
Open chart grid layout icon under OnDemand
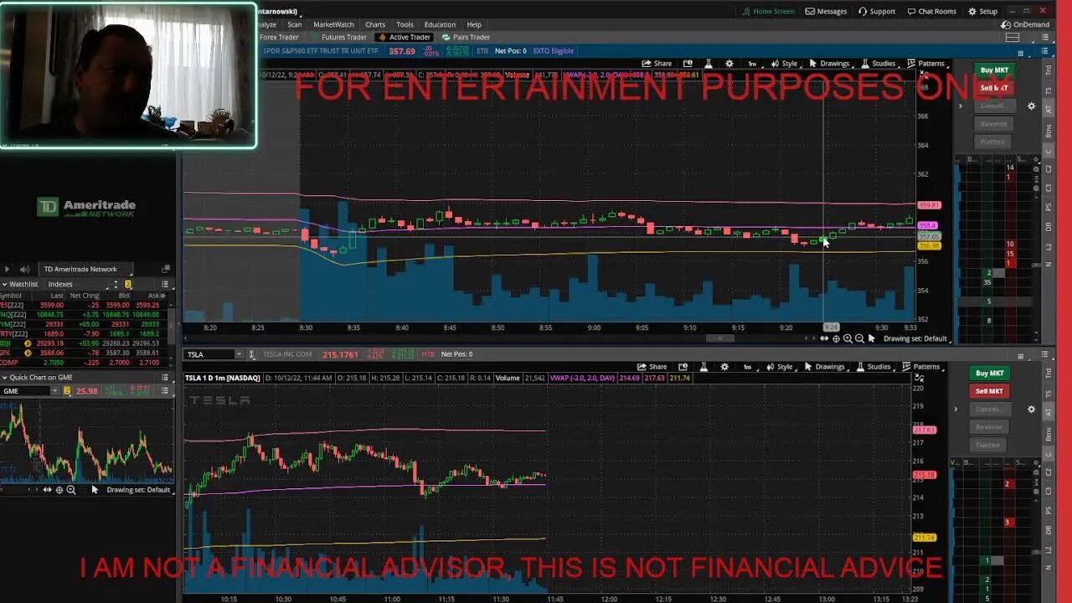pos(1012,37)
